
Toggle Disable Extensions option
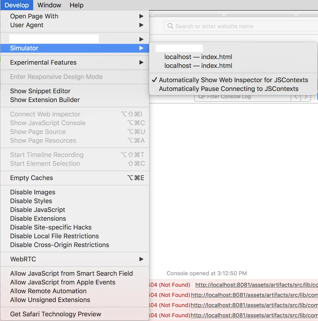pos(75,219)
